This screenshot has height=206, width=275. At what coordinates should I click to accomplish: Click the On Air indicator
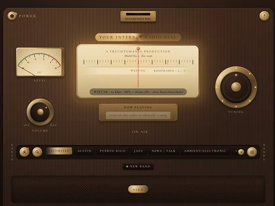point(138,132)
